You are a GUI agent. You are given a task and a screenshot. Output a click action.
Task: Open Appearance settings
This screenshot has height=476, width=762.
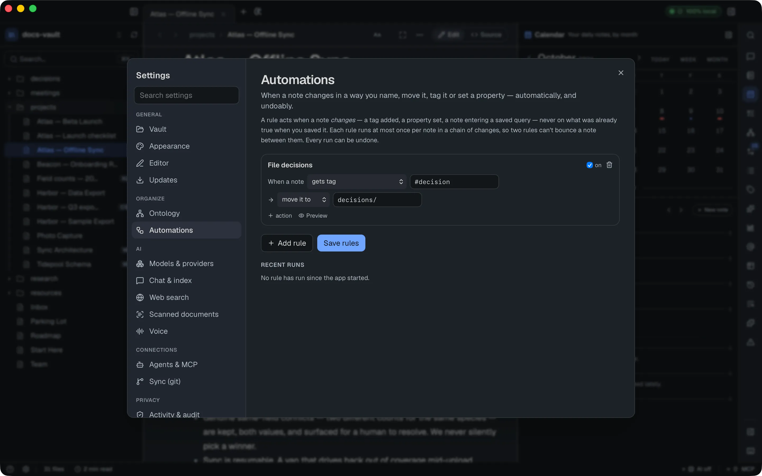(x=187, y=146)
